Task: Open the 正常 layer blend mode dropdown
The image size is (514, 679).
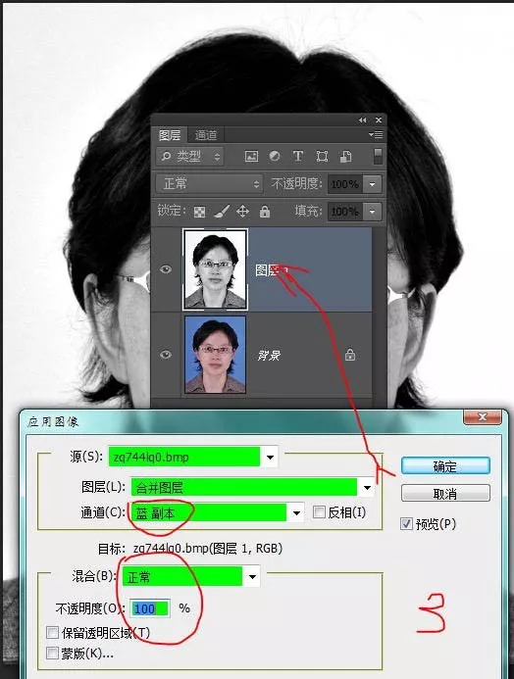Action: (x=209, y=184)
